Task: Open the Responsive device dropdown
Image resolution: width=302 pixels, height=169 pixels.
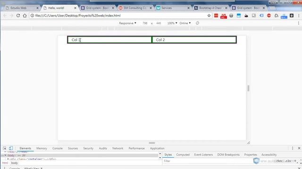Action: 127,23
